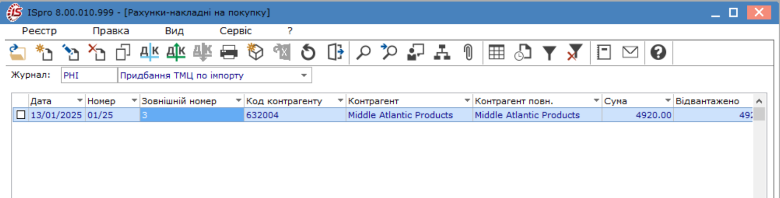The height and width of the screenshot is (198, 780).
Task: Open the Вид menu
Action: click(174, 31)
